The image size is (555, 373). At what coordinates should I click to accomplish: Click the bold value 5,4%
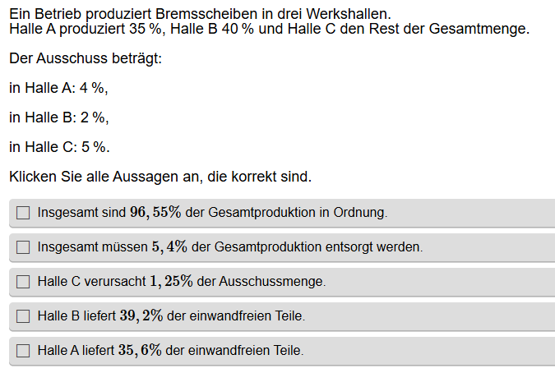pyautogui.click(x=169, y=247)
